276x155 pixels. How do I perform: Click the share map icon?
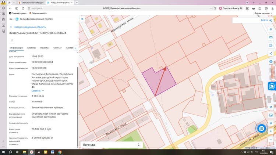click(x=271, y=53)
